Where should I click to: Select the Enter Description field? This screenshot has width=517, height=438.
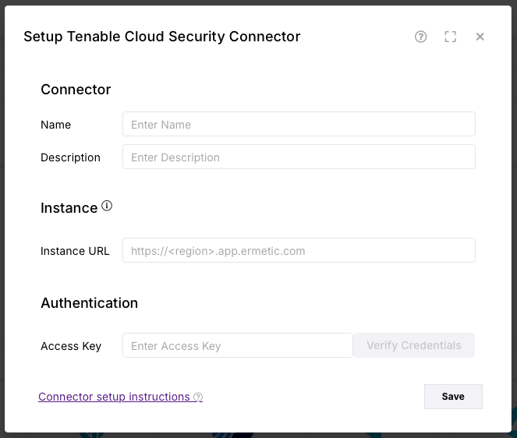tap(299, 157)
